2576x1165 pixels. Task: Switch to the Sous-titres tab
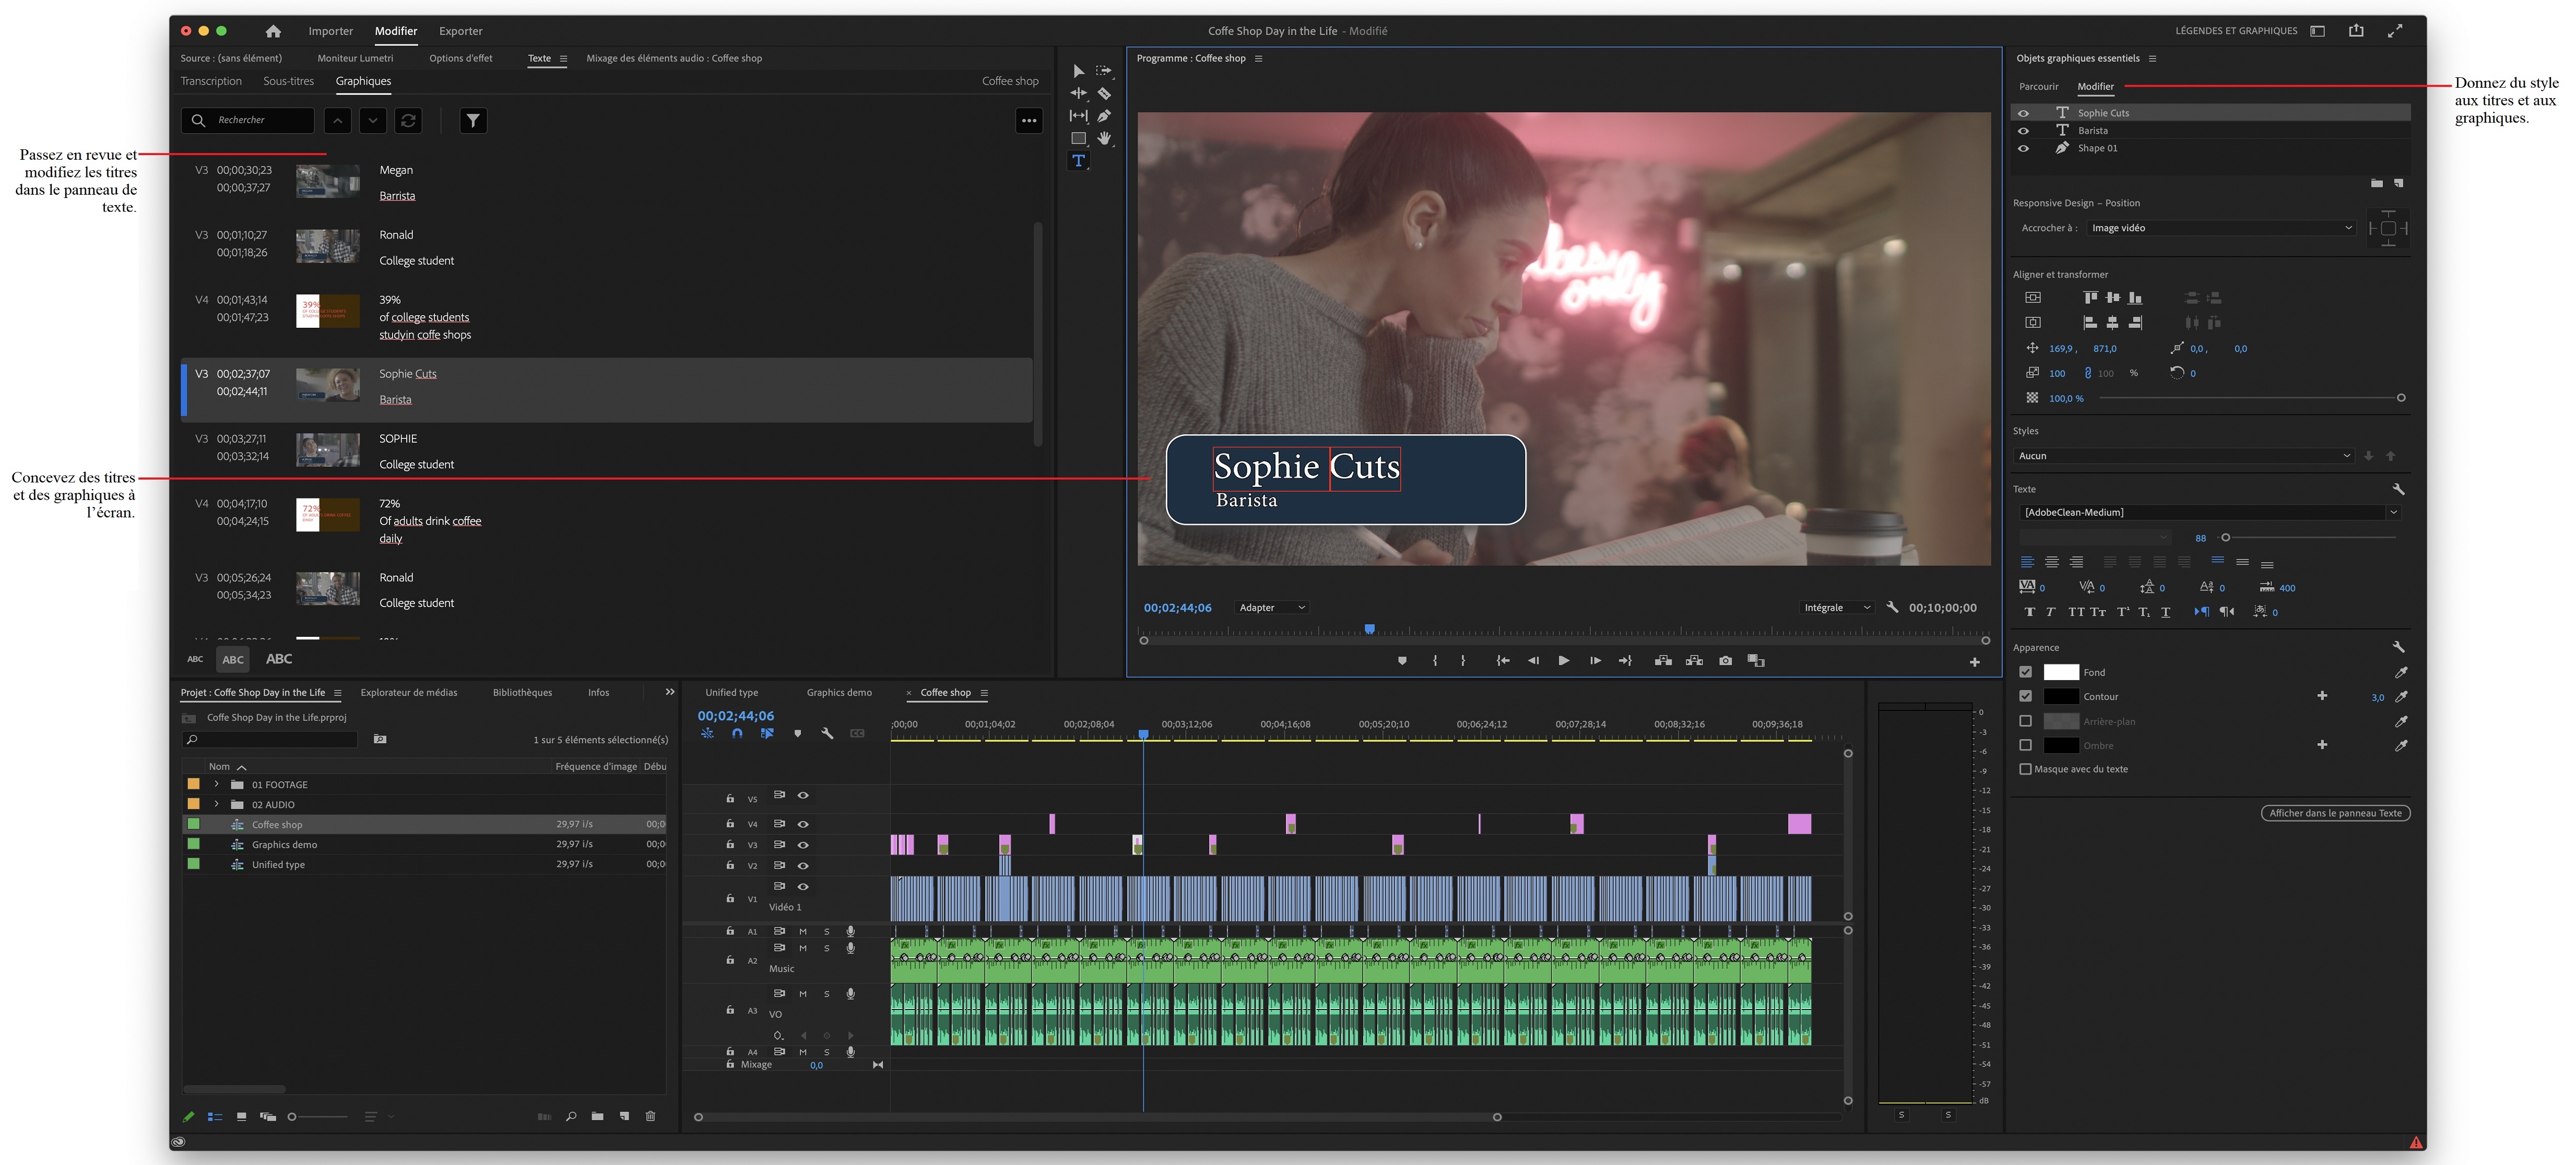290,81
